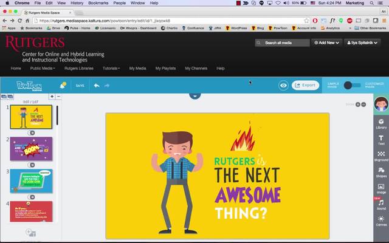
Task: Select the Text tool in sidebar
Action: click(x=381, y=140)
